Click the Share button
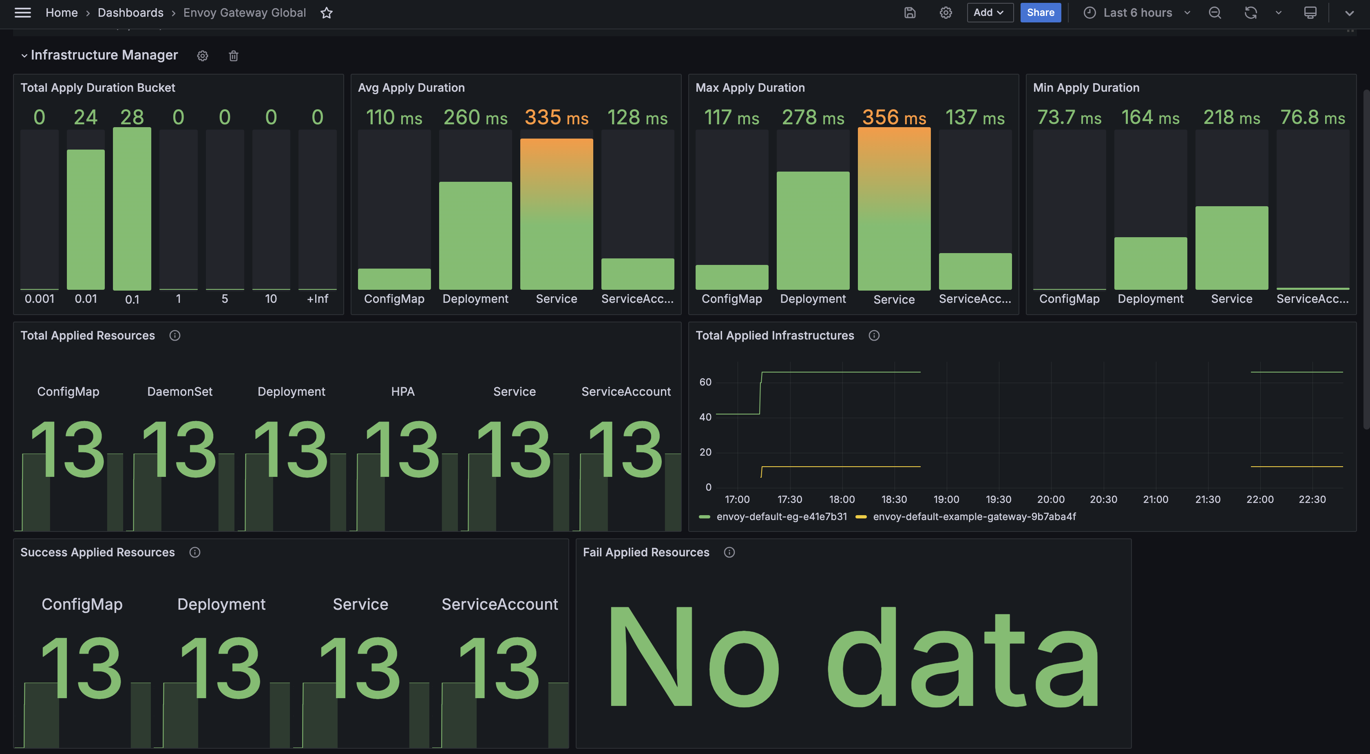1370x754 pixels. (1040, 13)
